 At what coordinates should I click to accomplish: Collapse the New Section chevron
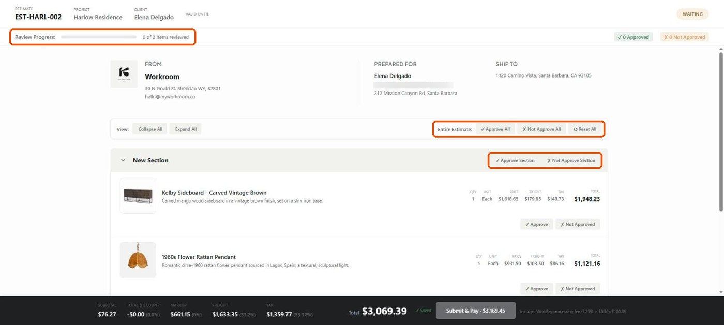pyautogui.click(x=123, y=160)
